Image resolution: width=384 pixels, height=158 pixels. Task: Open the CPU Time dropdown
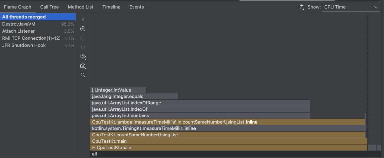351,7
